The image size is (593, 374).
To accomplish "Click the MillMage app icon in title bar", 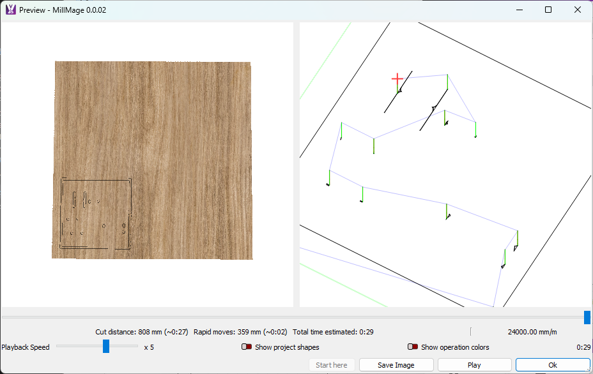I will pos(11,10).
